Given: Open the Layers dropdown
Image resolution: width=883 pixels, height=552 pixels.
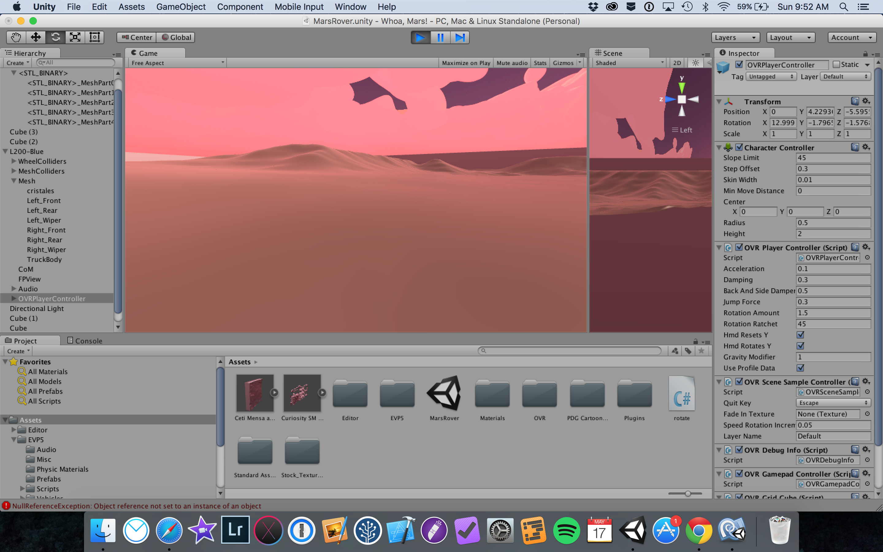Looking at the screenshot, I should 735,37.
